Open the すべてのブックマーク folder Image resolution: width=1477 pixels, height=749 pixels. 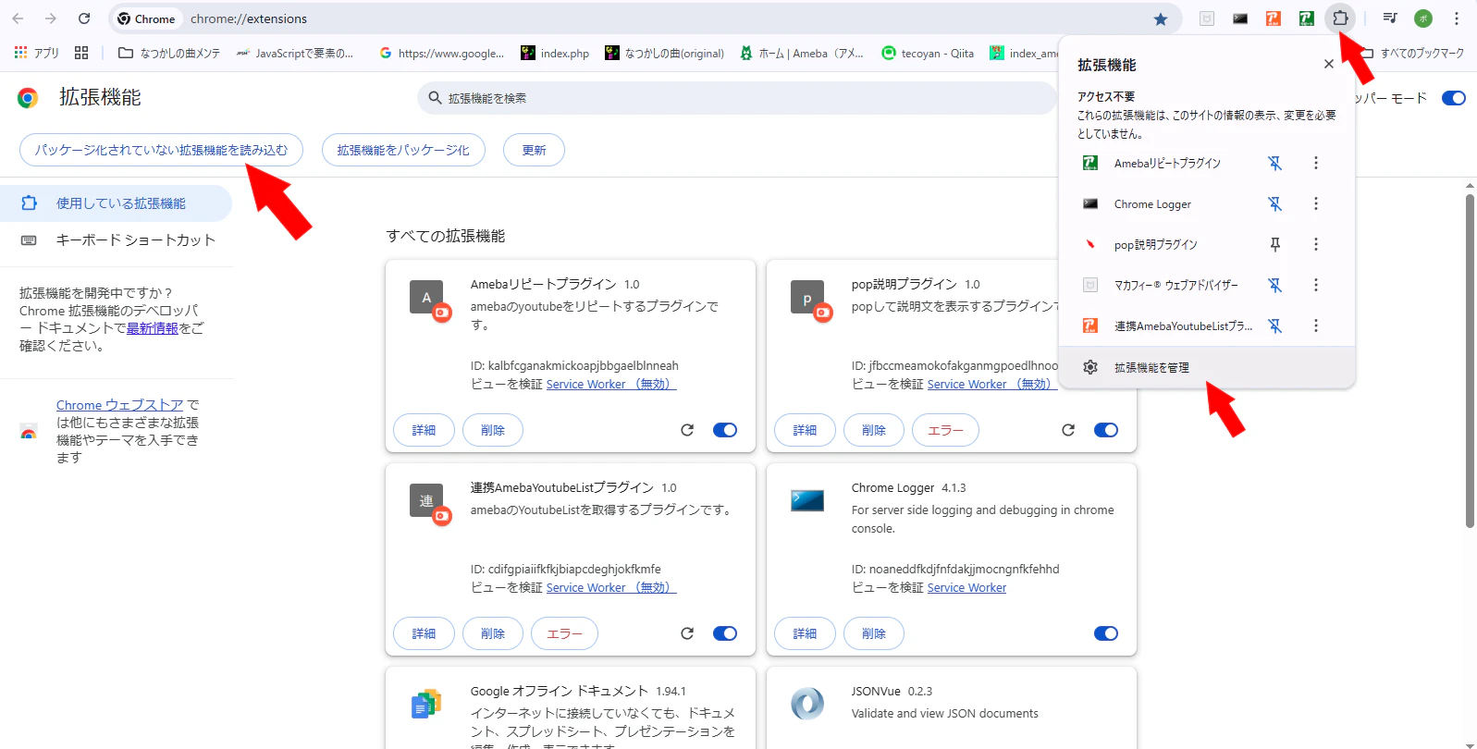[x=1412, y=53]
